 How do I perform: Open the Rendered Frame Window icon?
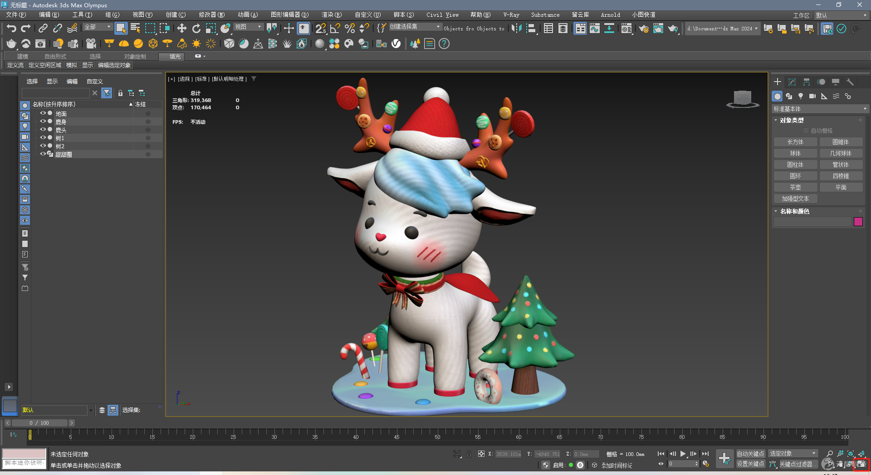[658, 29]
